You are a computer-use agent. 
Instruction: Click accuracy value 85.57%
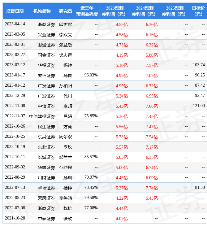tap(91, 157)
